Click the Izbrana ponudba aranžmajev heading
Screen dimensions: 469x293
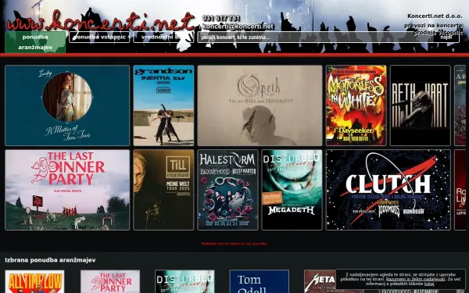click(50, 260)
